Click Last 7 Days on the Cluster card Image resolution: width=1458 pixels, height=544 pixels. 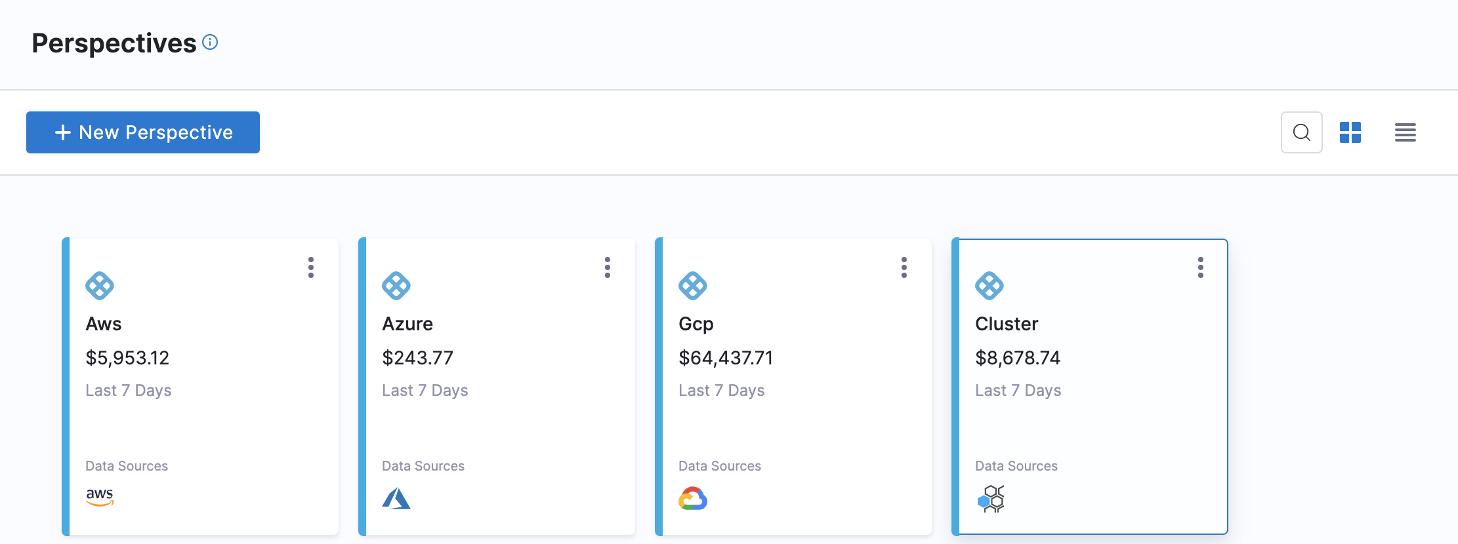1018,391
